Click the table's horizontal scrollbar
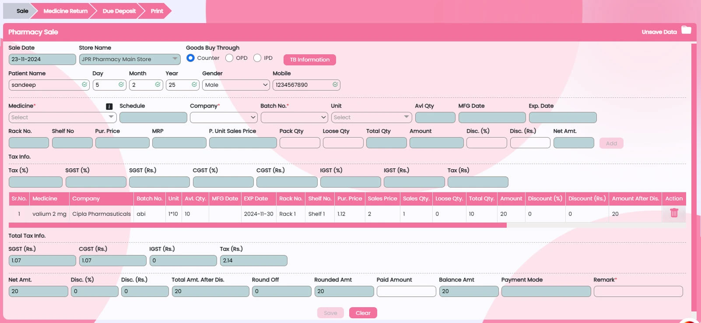 (257, 225)
